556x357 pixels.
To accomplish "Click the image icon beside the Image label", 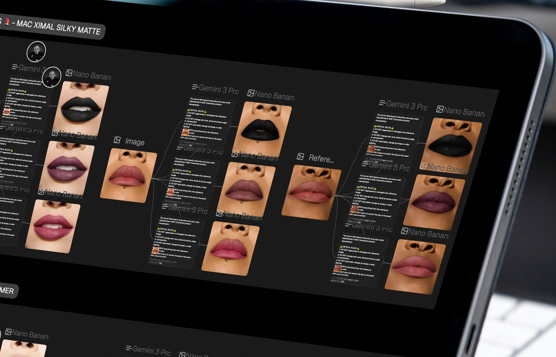I will (x=117, y=140).
